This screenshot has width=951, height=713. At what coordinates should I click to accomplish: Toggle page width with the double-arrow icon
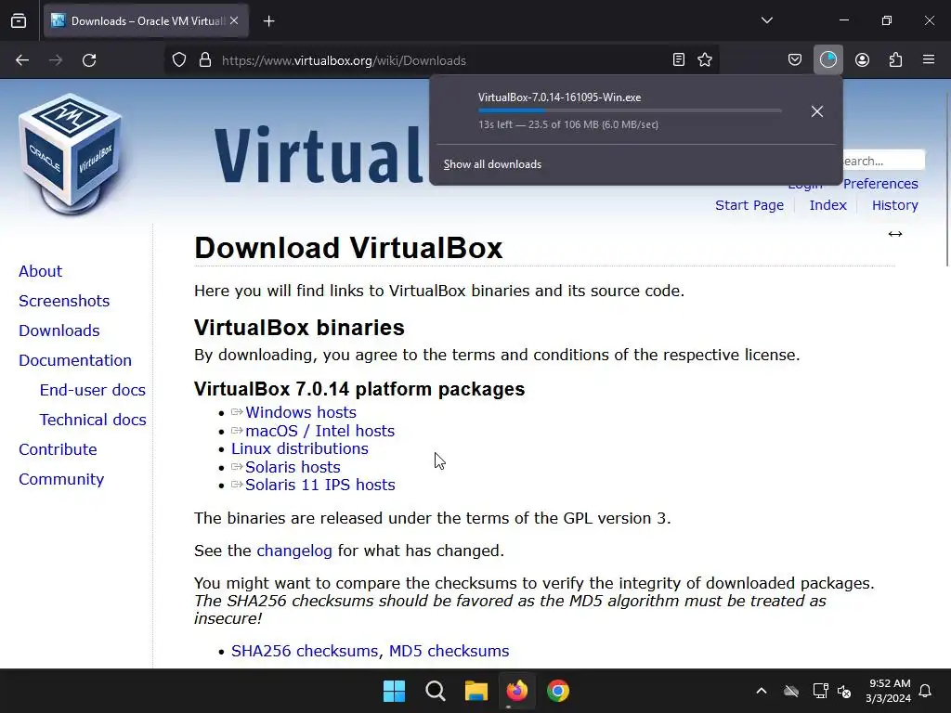tap(895, 234)
